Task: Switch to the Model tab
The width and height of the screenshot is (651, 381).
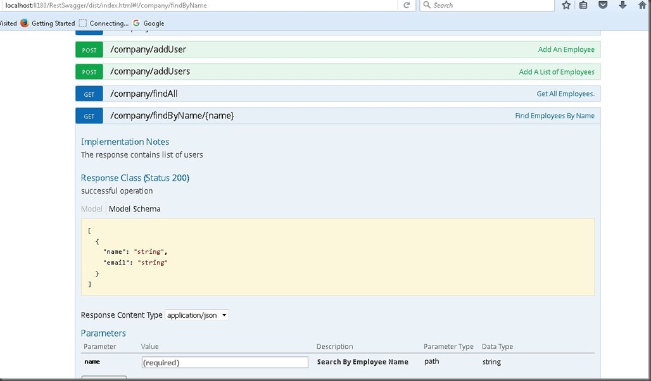Action: point(91,209)
